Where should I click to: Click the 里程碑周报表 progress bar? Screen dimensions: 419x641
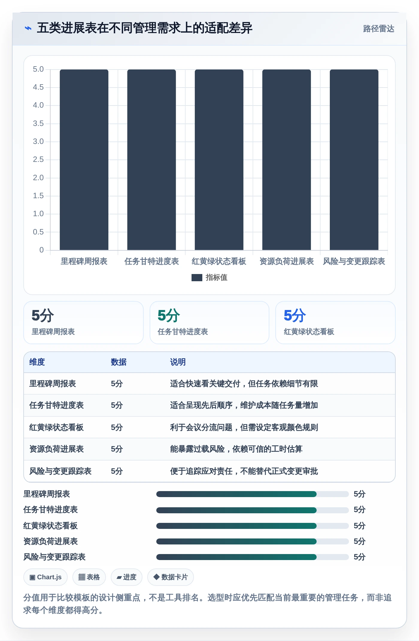pos(252,494)
